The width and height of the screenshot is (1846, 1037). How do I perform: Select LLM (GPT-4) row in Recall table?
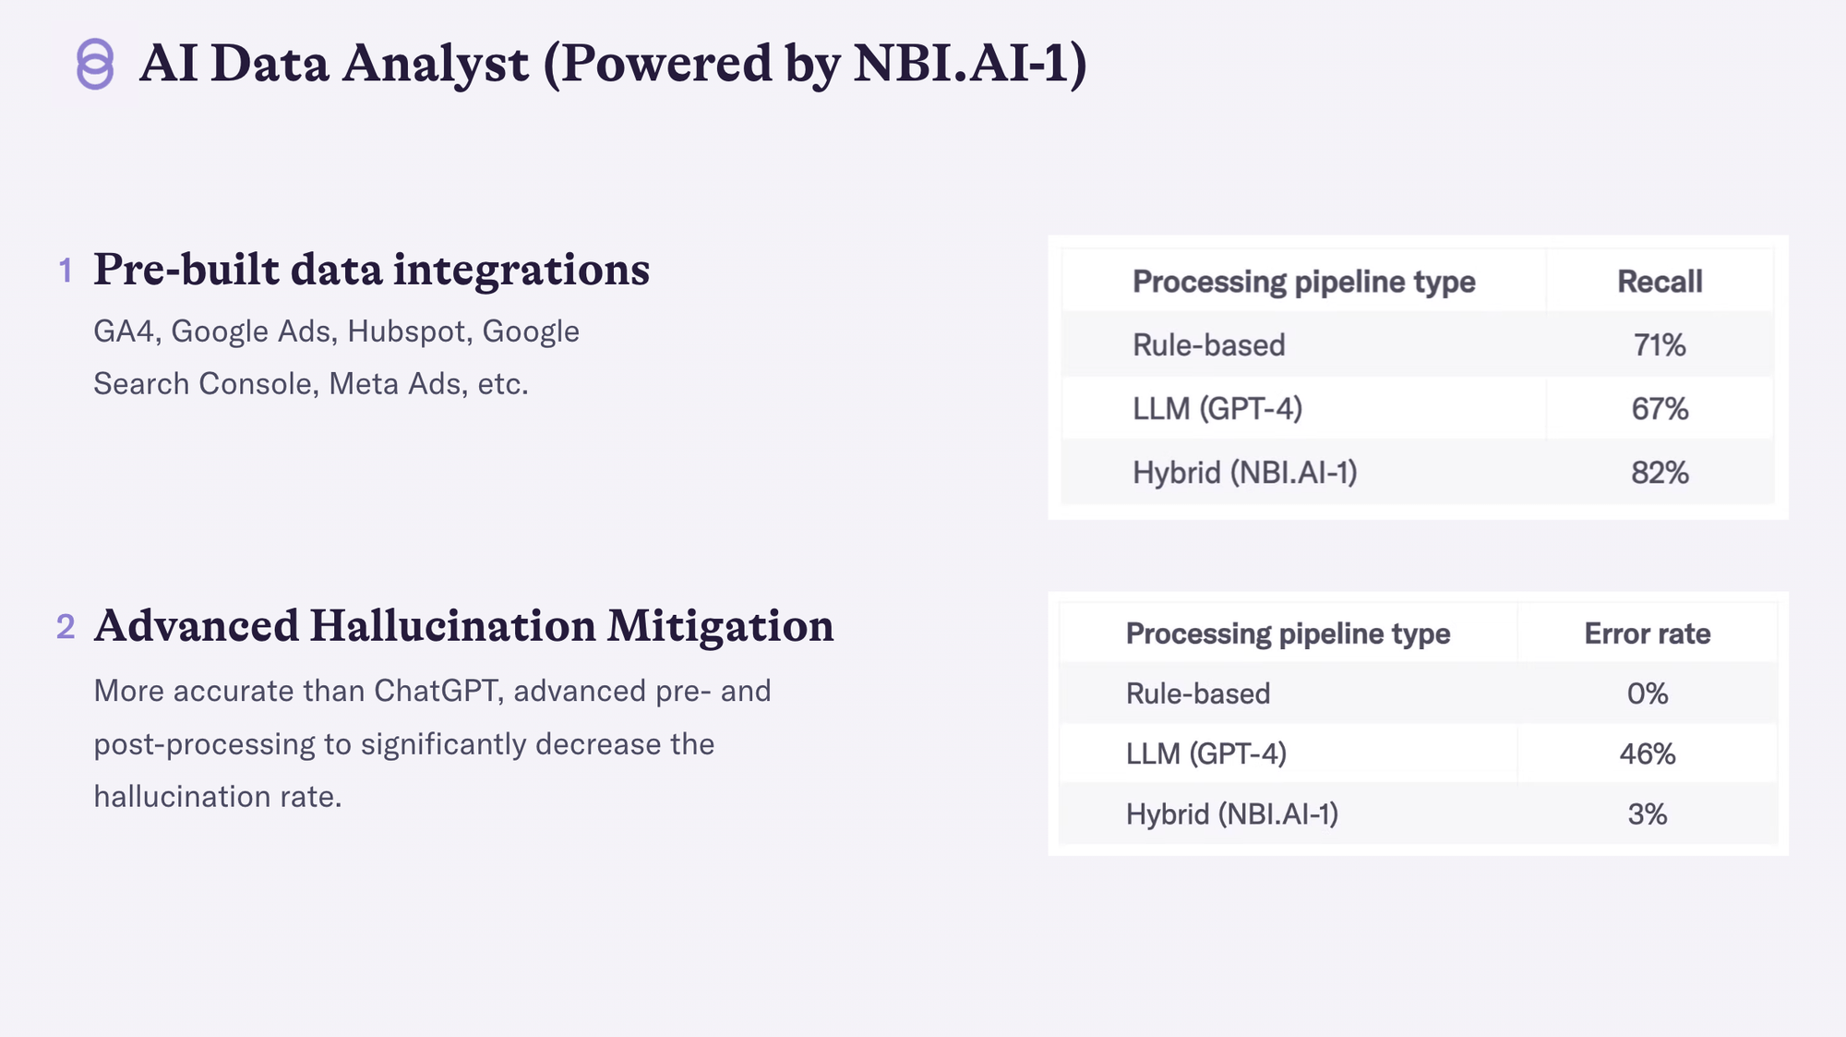click(x=1418, y=408)
